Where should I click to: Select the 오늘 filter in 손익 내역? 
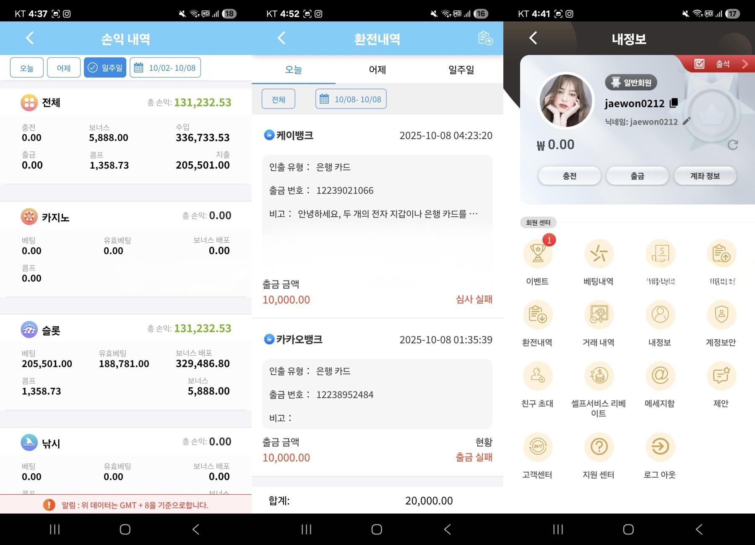pos(27,67)
